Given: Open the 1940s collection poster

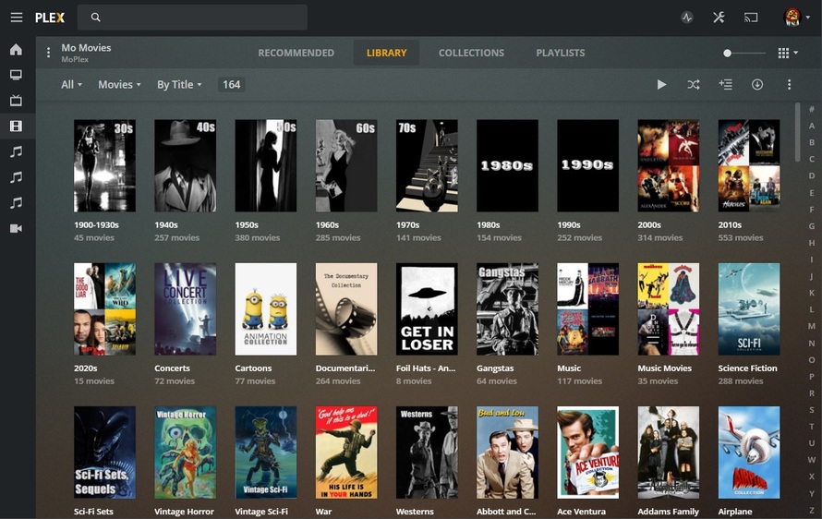Looking at the screenshot, I should (x=185, y=165).
